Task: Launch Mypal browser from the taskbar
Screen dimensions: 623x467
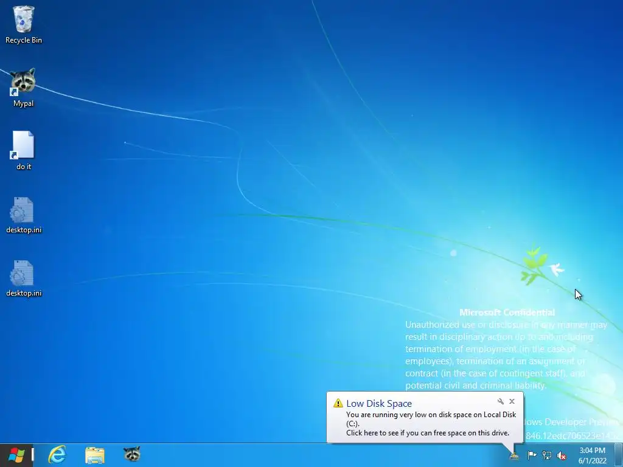Action: click(132, 454)
